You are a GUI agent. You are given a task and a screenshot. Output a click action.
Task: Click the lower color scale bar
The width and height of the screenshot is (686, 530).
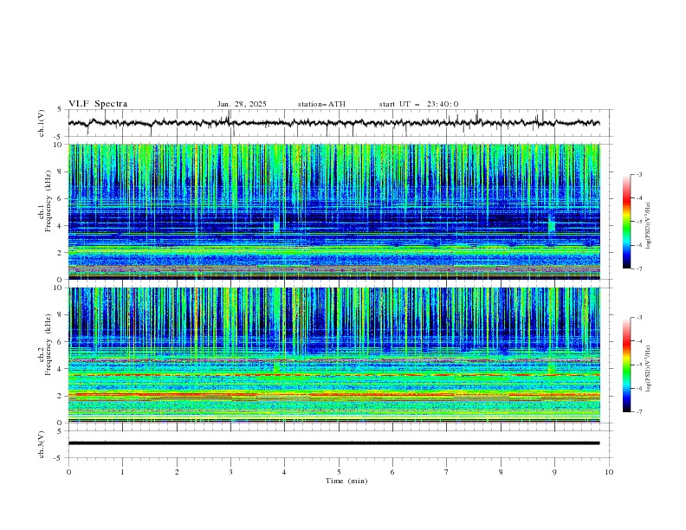pos(626,365)
